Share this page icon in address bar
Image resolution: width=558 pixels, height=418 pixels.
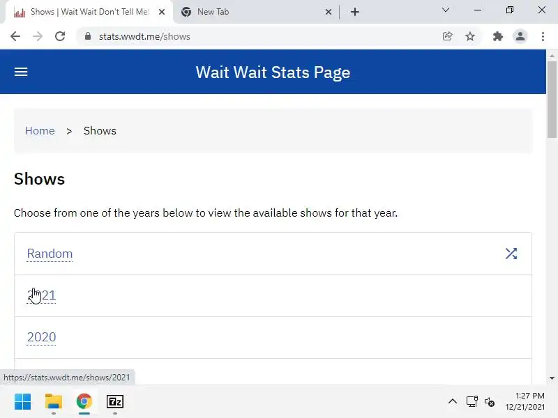coord(447,36)
